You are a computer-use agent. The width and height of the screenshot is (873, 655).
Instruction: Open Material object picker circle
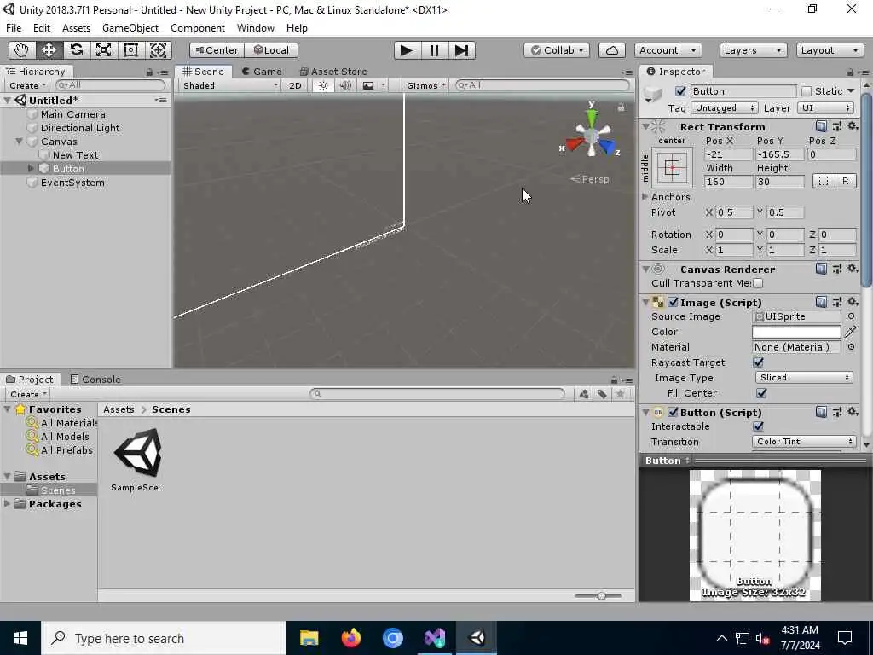click(851, 347)
